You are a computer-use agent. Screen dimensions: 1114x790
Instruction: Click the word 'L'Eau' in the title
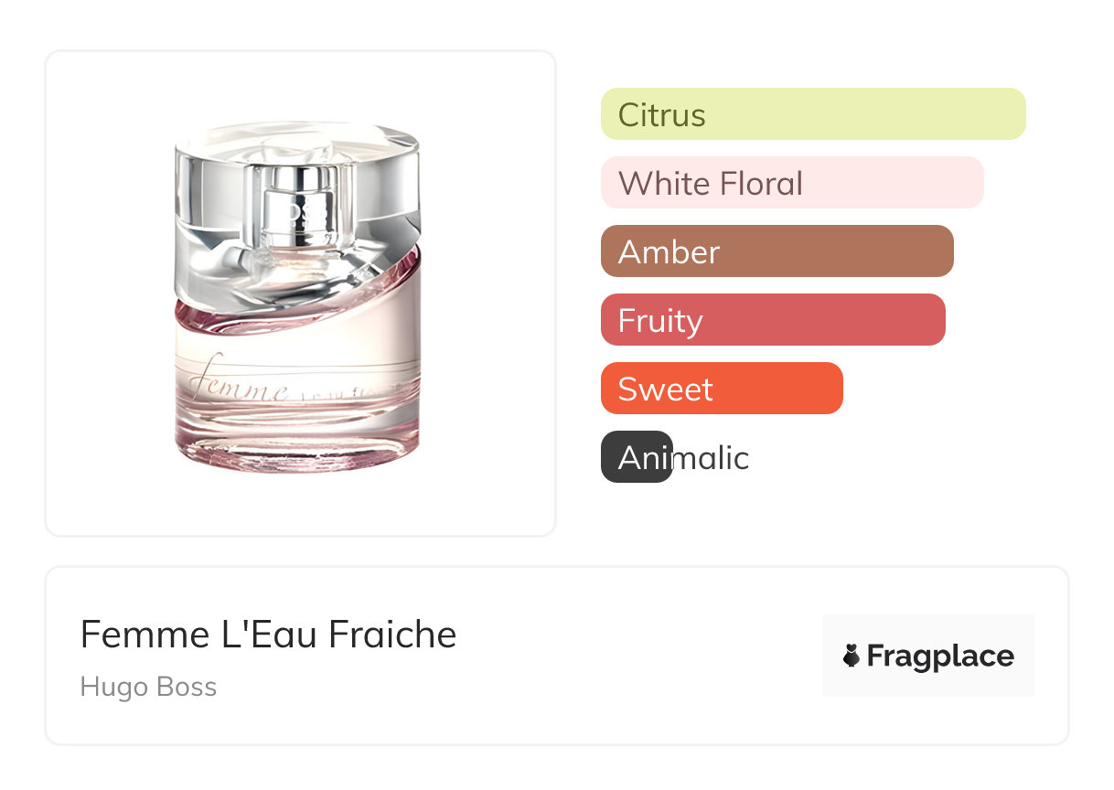[270, 635]
